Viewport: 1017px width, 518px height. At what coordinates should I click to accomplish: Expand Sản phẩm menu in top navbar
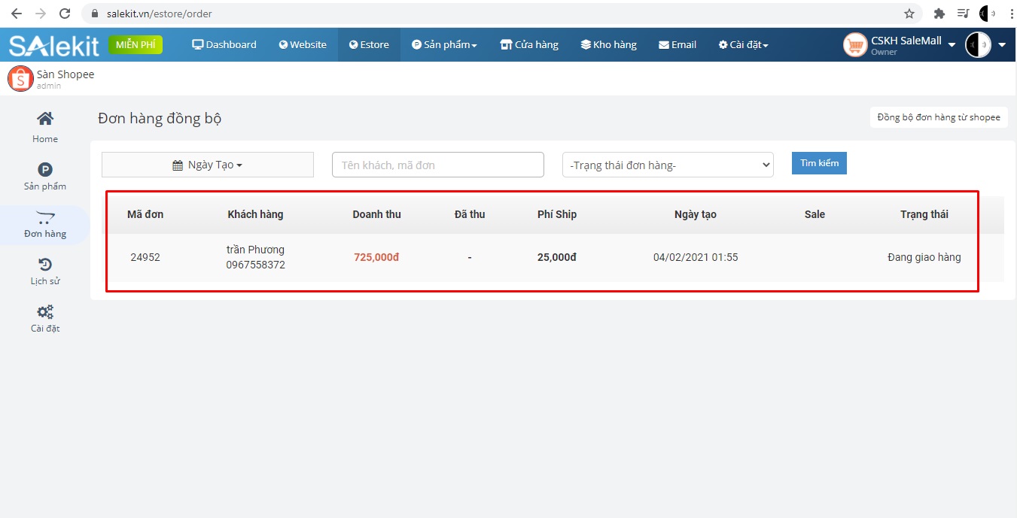click(444, 44)
